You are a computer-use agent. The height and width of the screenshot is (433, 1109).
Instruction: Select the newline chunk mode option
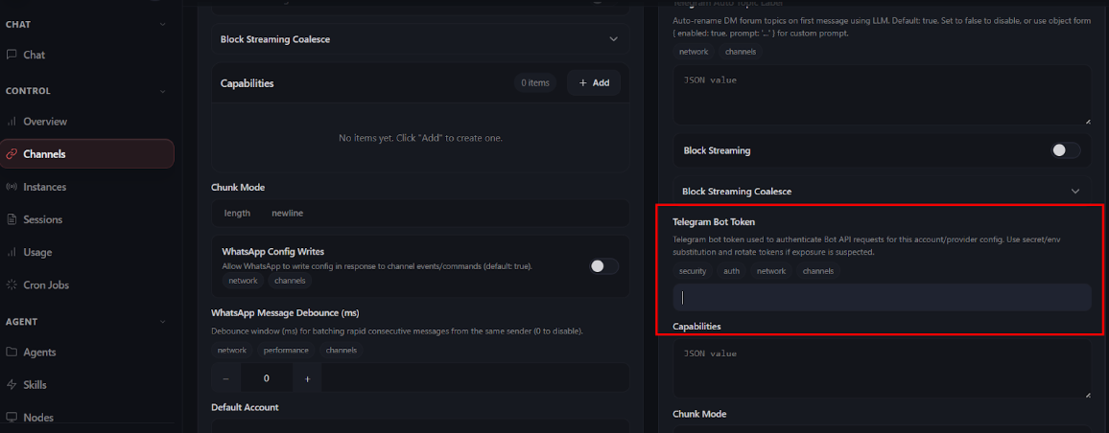click(287, 213)
